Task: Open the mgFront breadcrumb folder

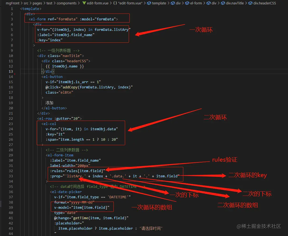Action: (12, 3)
